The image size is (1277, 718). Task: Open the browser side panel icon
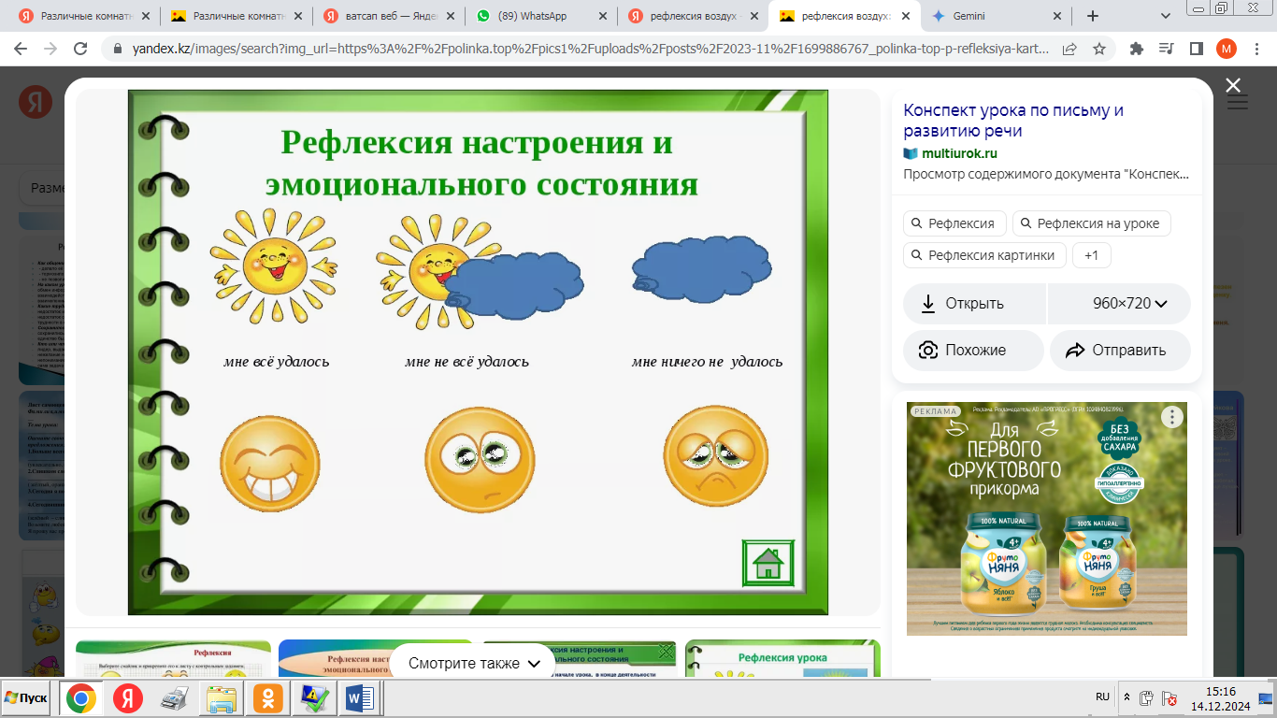(1196, 49)
